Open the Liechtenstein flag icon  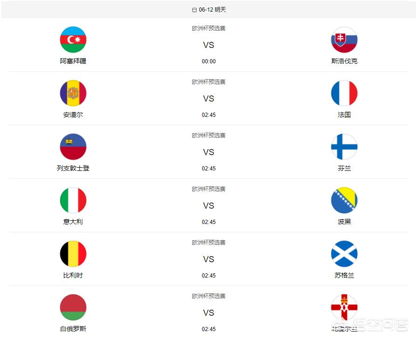73,147
